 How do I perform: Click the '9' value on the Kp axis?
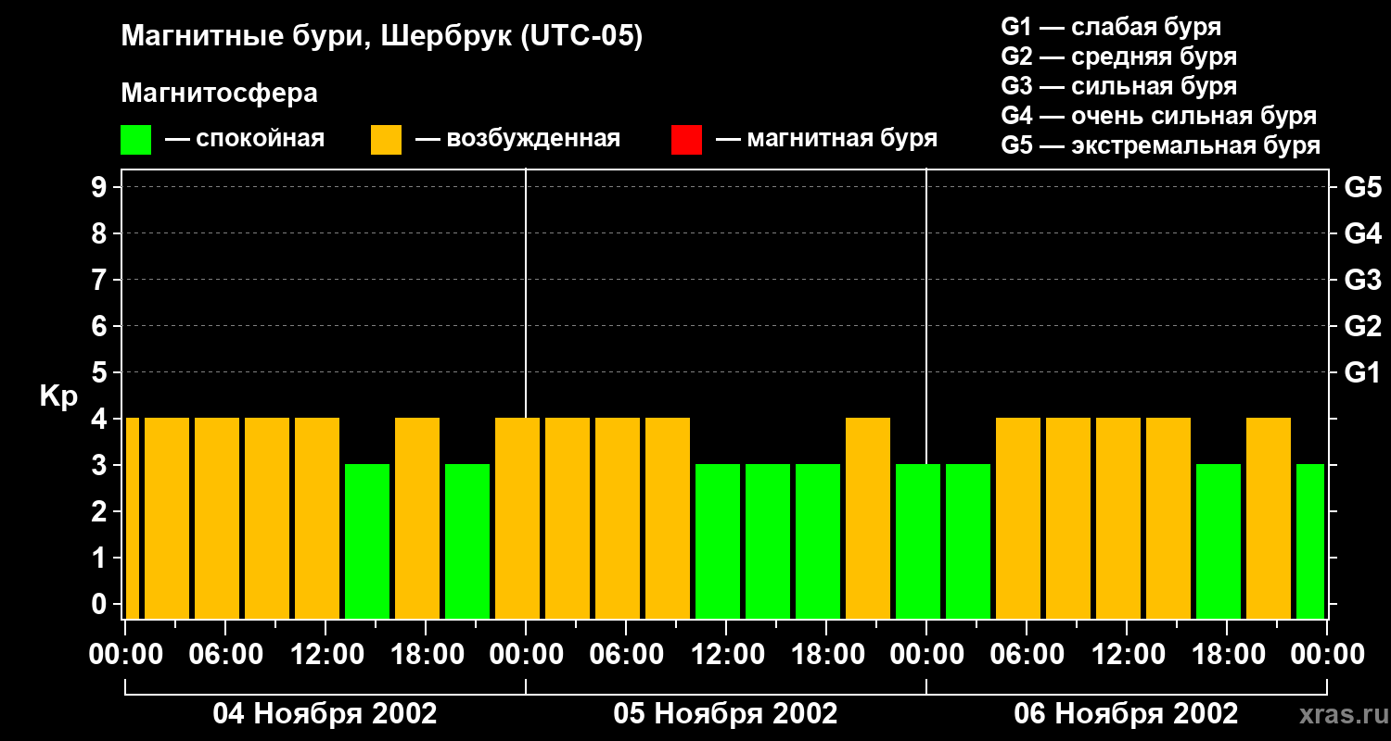(x=101, y=187)
